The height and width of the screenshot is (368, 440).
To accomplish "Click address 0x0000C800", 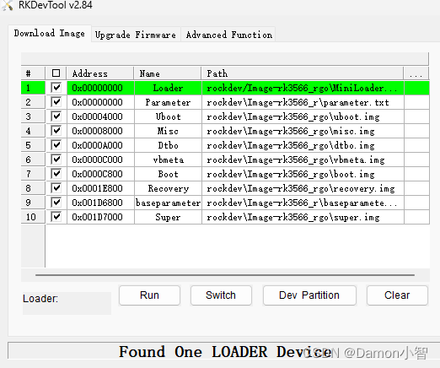I will pyautogui.click(x=100, y=174).
